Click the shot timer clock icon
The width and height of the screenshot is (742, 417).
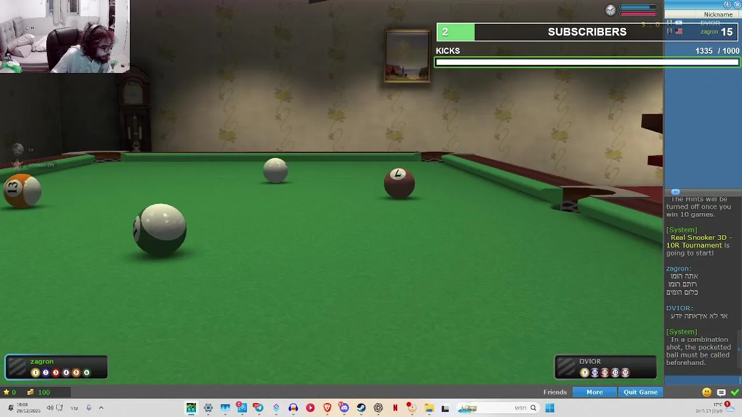[610, 10]
